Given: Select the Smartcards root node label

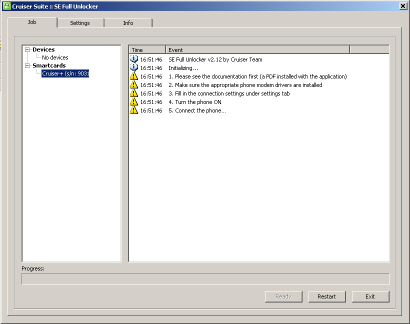Looking at the screenshot, I should (49, 65).
